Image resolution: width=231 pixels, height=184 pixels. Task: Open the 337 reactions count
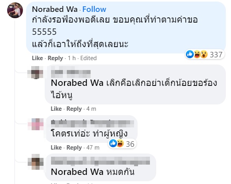point(216,55)
